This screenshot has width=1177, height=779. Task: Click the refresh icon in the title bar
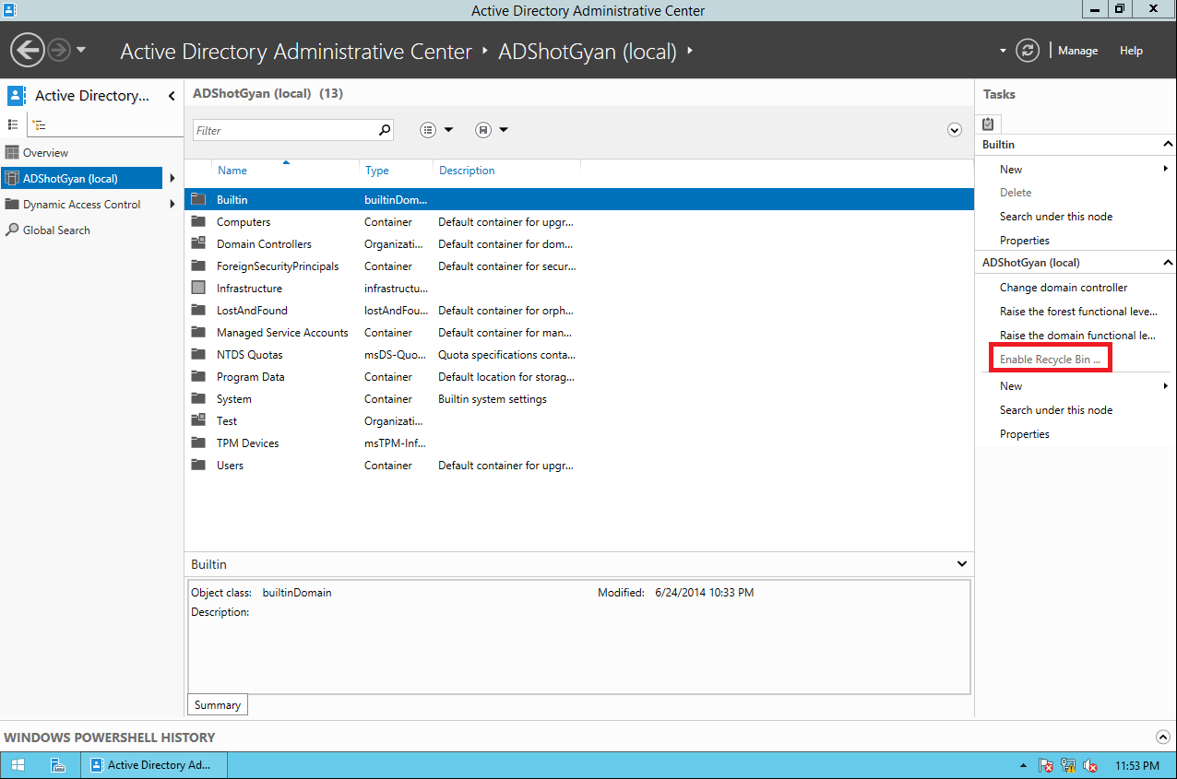click(1028, 51)
